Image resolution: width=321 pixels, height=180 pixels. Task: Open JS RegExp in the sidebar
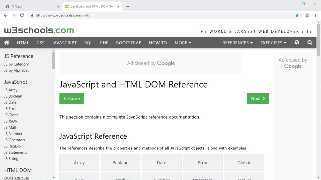pyautogui.click(x=13, y=146)
